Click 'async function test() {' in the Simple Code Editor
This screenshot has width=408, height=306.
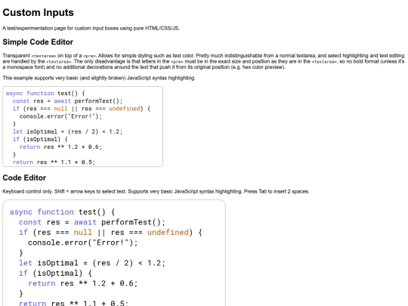[x=45, y=94]
